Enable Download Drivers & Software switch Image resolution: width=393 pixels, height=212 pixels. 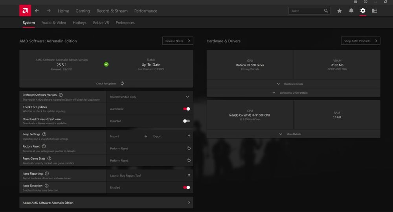[186, 121]
